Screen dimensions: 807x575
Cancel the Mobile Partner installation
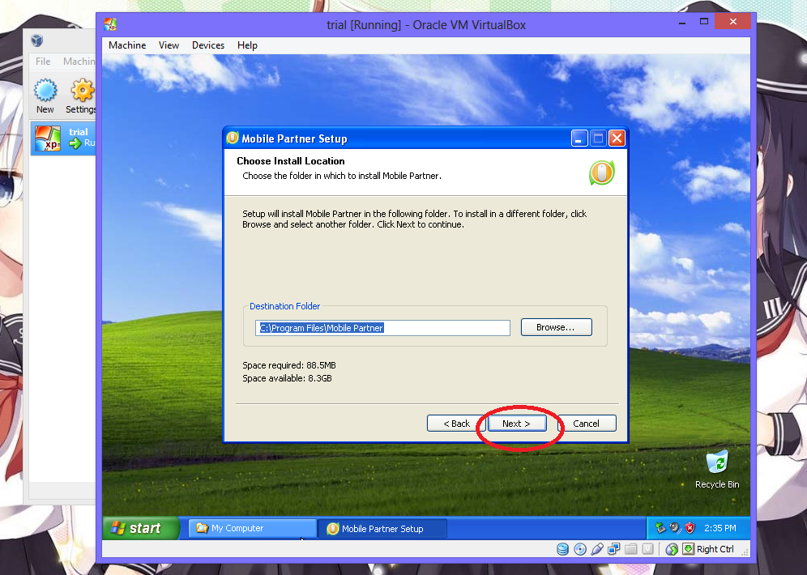586,424
